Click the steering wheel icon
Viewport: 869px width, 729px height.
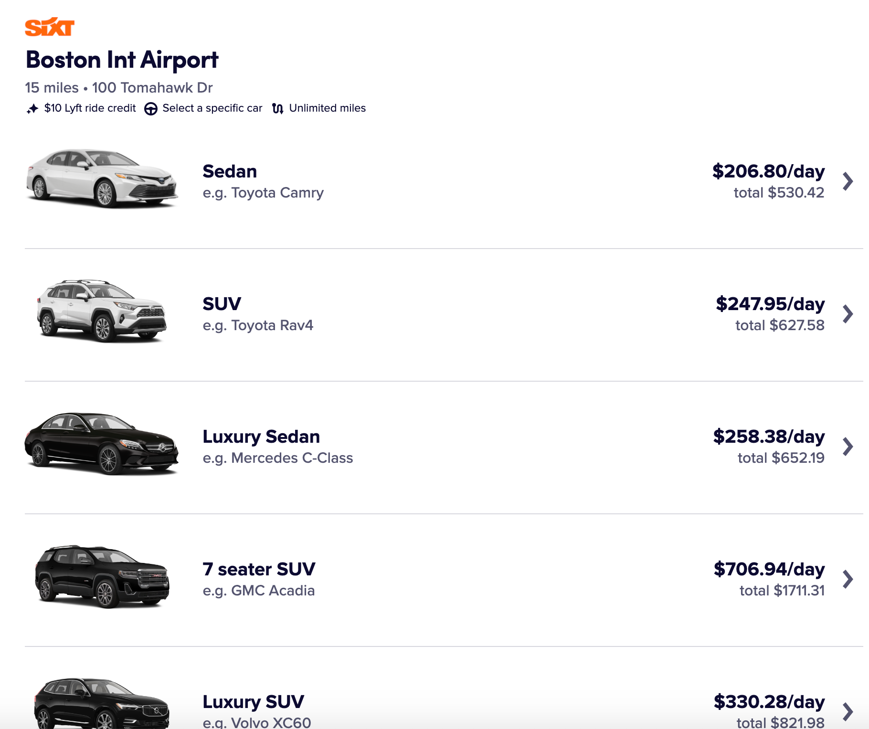click(151, 109)
